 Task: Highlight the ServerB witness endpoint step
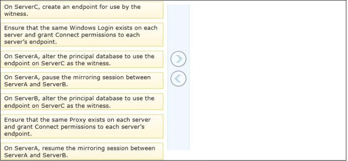coord(82,102)
